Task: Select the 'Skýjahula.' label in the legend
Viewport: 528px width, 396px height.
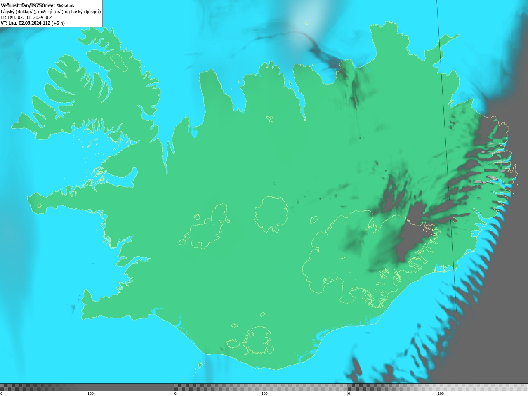Action: 66,6
